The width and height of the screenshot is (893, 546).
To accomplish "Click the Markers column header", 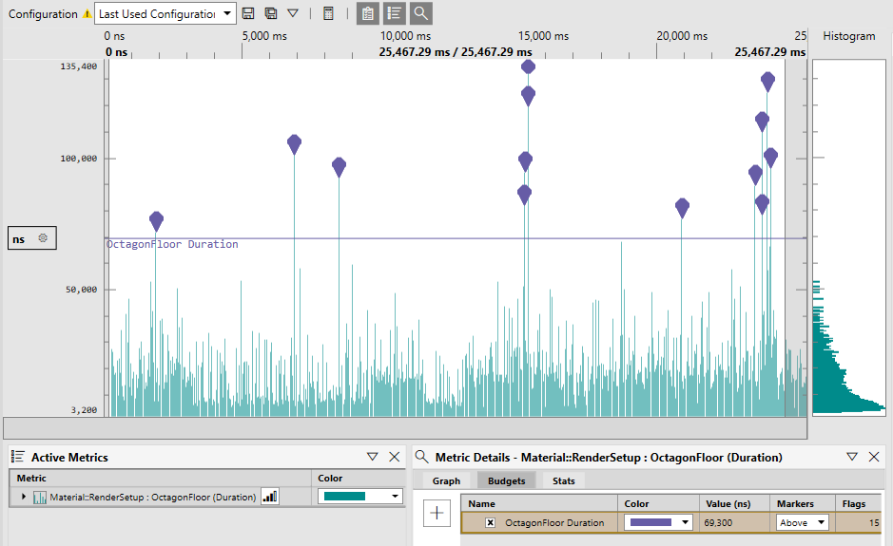I will pos(802,504).
